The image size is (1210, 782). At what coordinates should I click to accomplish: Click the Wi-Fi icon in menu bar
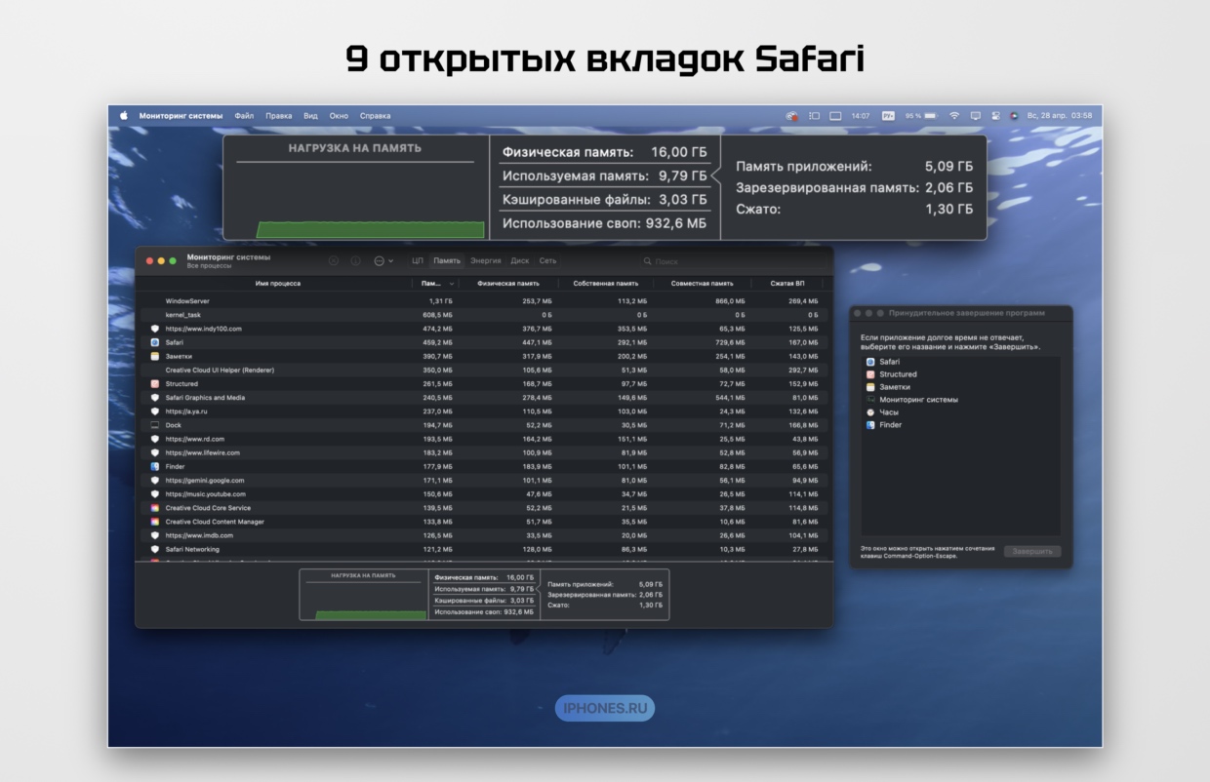coord(954,116)
